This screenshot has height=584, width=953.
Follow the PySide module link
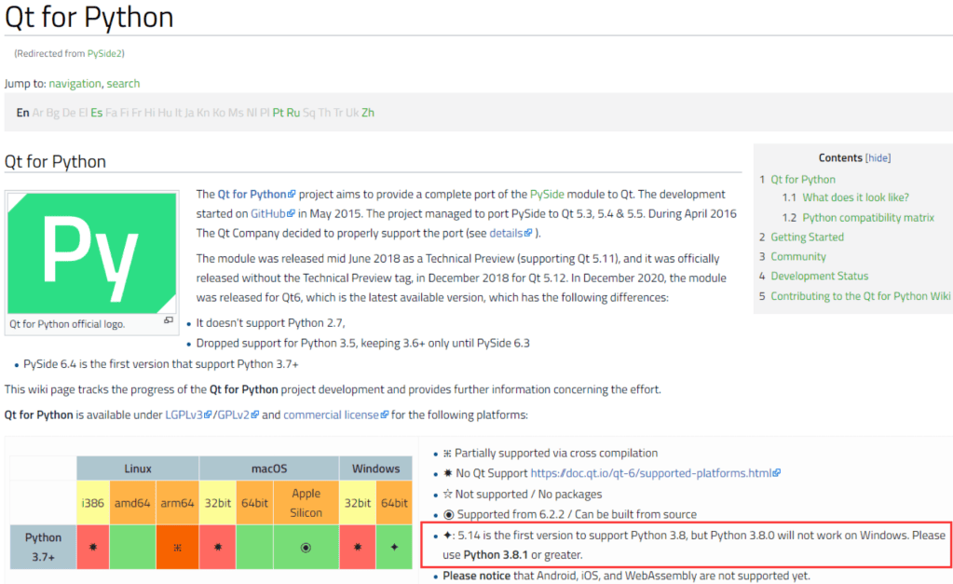click(x=547, y=194)
